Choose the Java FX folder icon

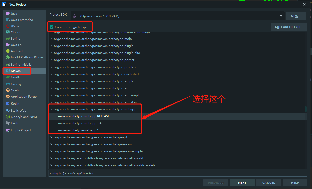[8, 45]
